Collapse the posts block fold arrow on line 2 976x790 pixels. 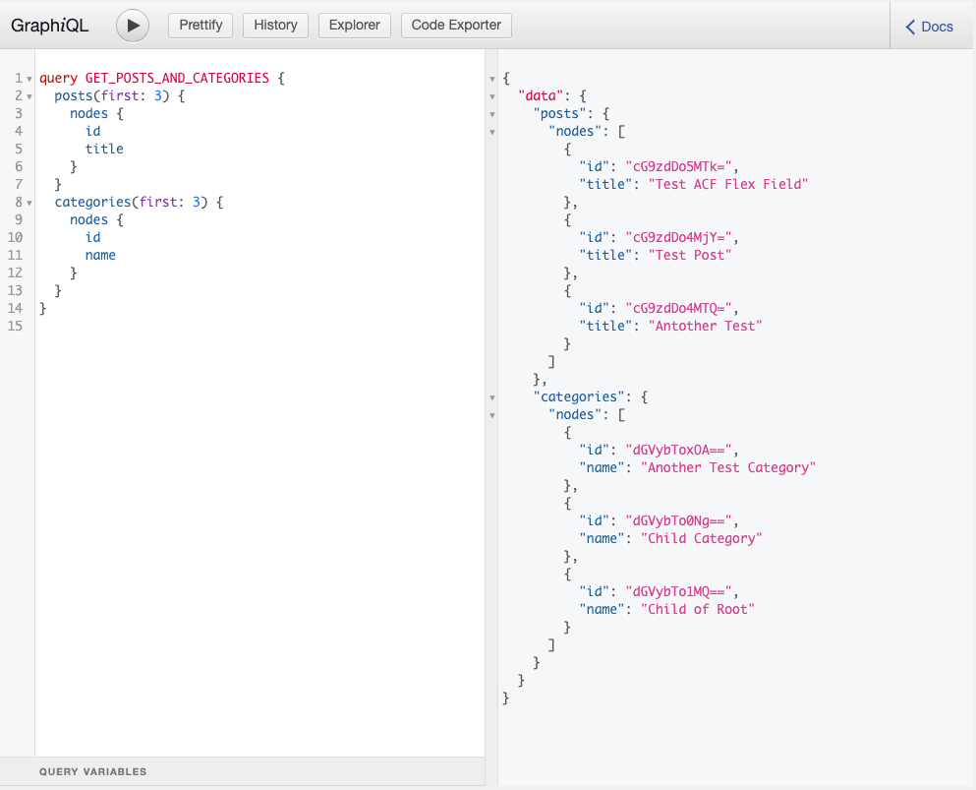click(x=29, y=96)
